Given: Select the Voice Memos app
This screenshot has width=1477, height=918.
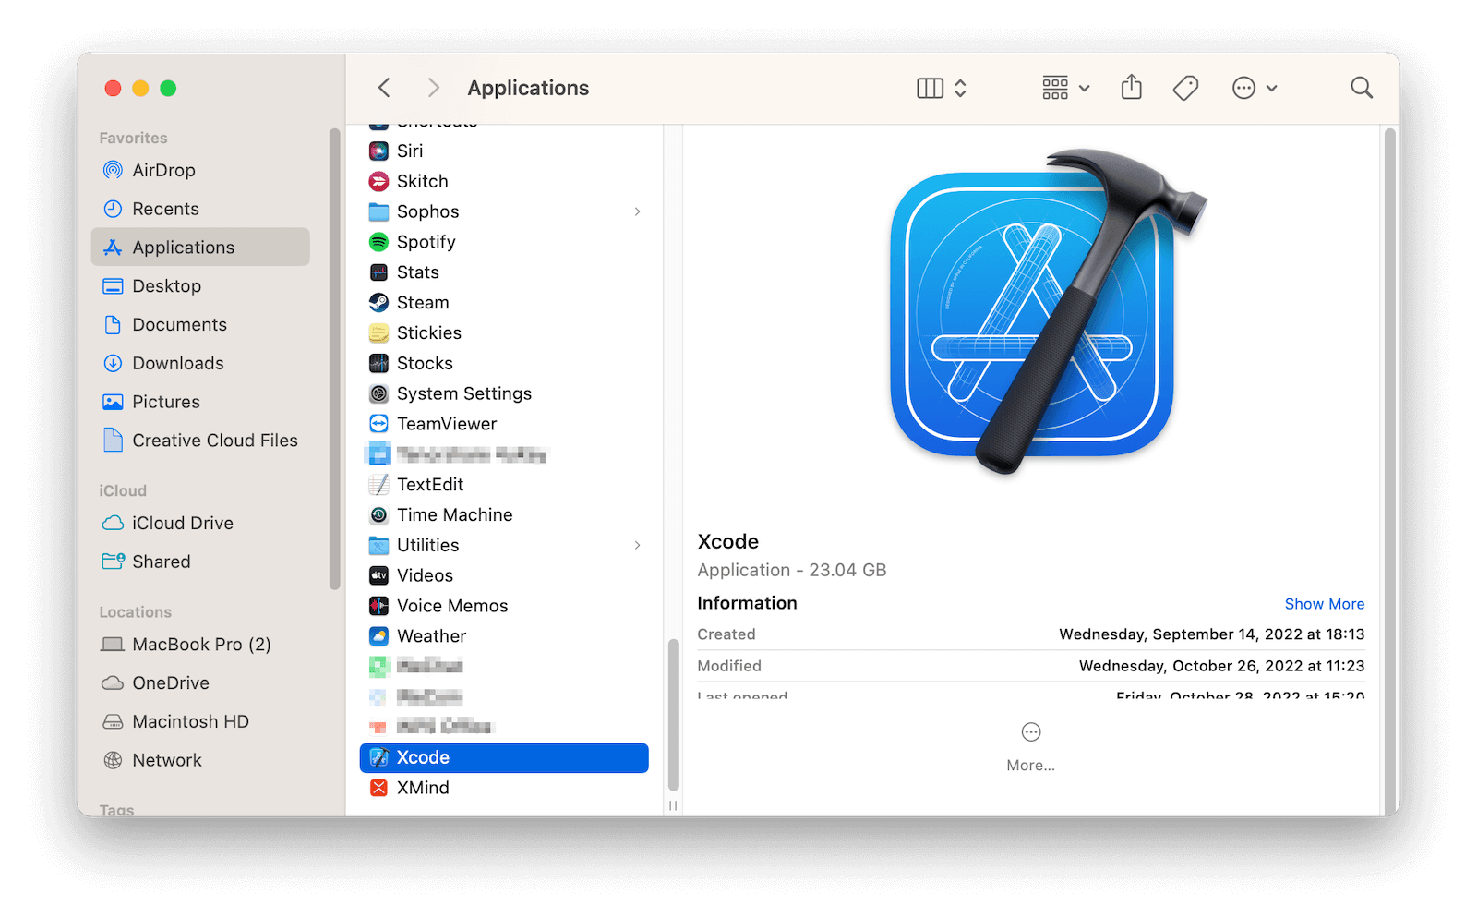Looking at the screenshot, I should pyautogui.click(x=451, y=605).
